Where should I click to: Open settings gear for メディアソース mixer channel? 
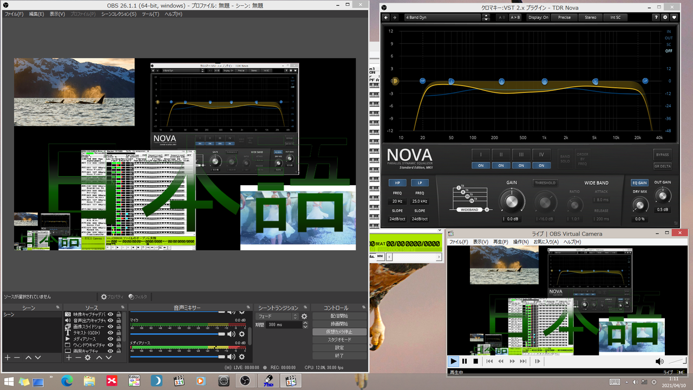coord(242,357)
